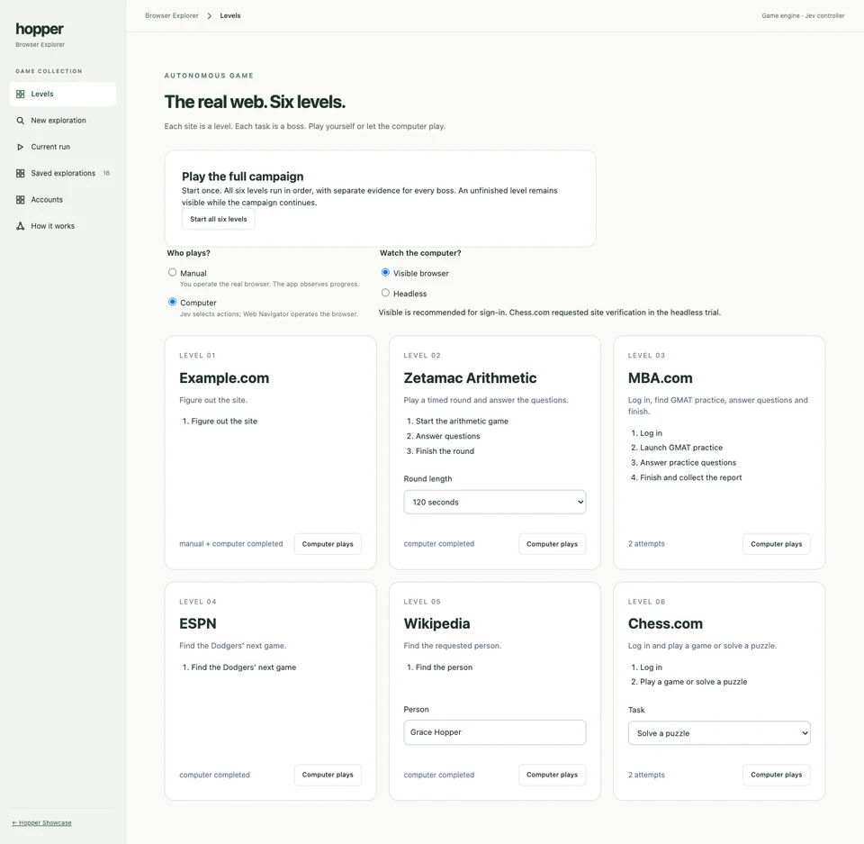Open Saved explorations list
Viewport: 864px width, 844px height.
[63, 174]
